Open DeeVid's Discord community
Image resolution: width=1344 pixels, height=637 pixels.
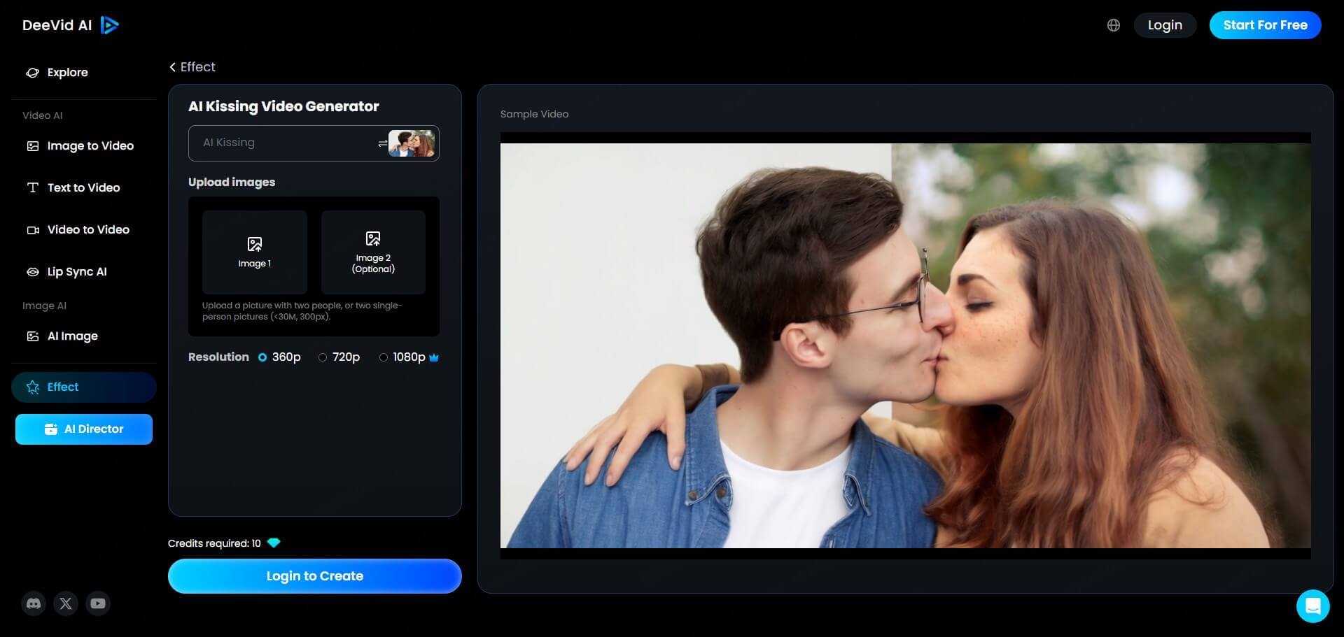click(33, 603)
